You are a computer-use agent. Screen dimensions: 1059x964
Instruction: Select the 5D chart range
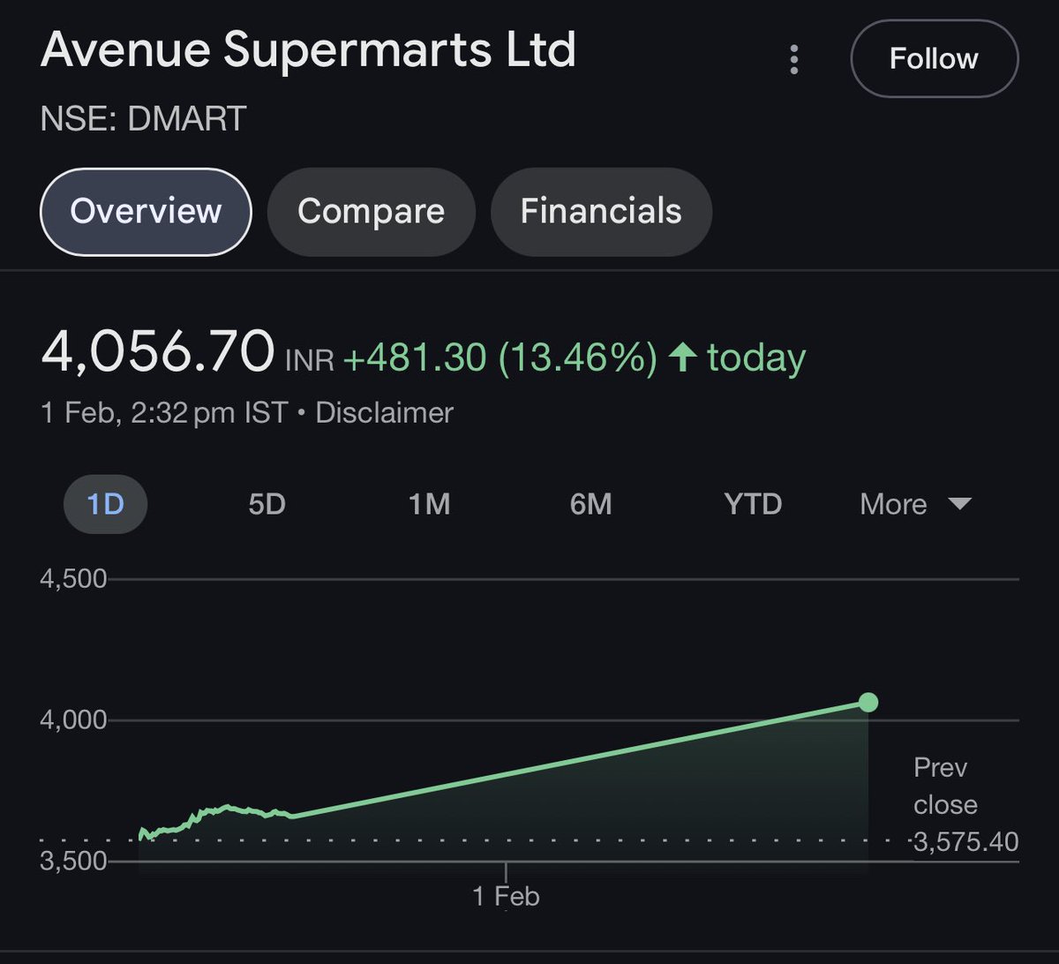[x=267, y=505]
